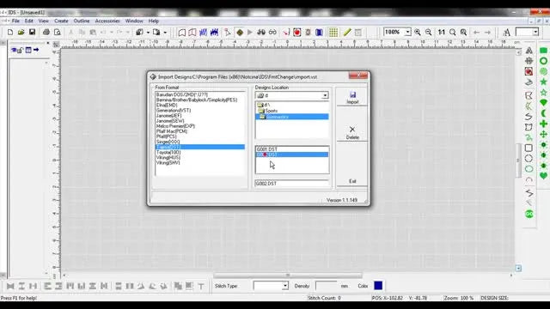The width and height of the screenshot is (550, 309).
Task: Select Elna(EMD) format
Action: point(167,105)
